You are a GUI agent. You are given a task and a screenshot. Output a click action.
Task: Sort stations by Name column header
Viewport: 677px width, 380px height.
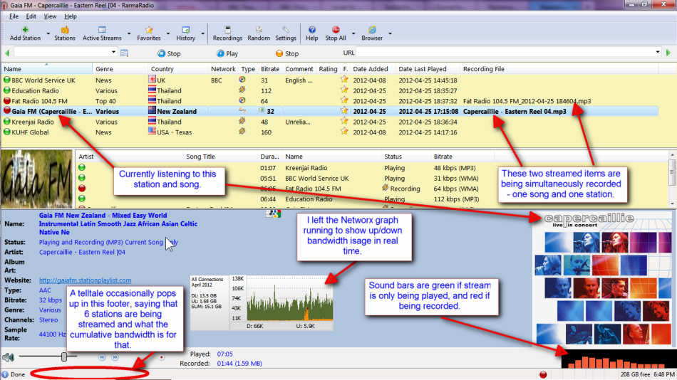point(46,69)
